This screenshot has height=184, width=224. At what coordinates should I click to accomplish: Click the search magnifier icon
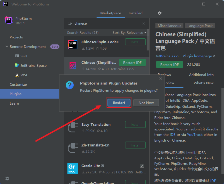coord(70,24)
